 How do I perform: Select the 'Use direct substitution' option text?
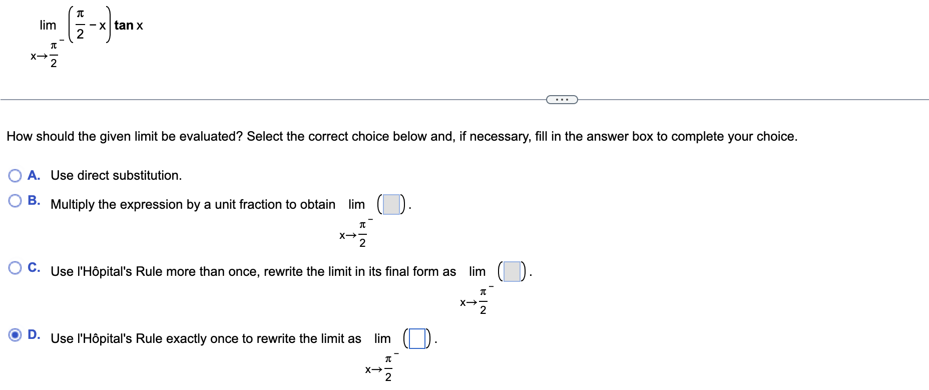(x=116, y=176)
